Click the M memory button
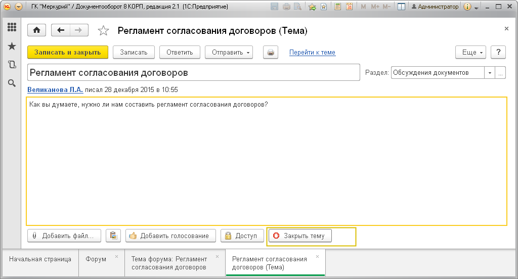This screenshot has height=279, width=518. pos(363,7)
